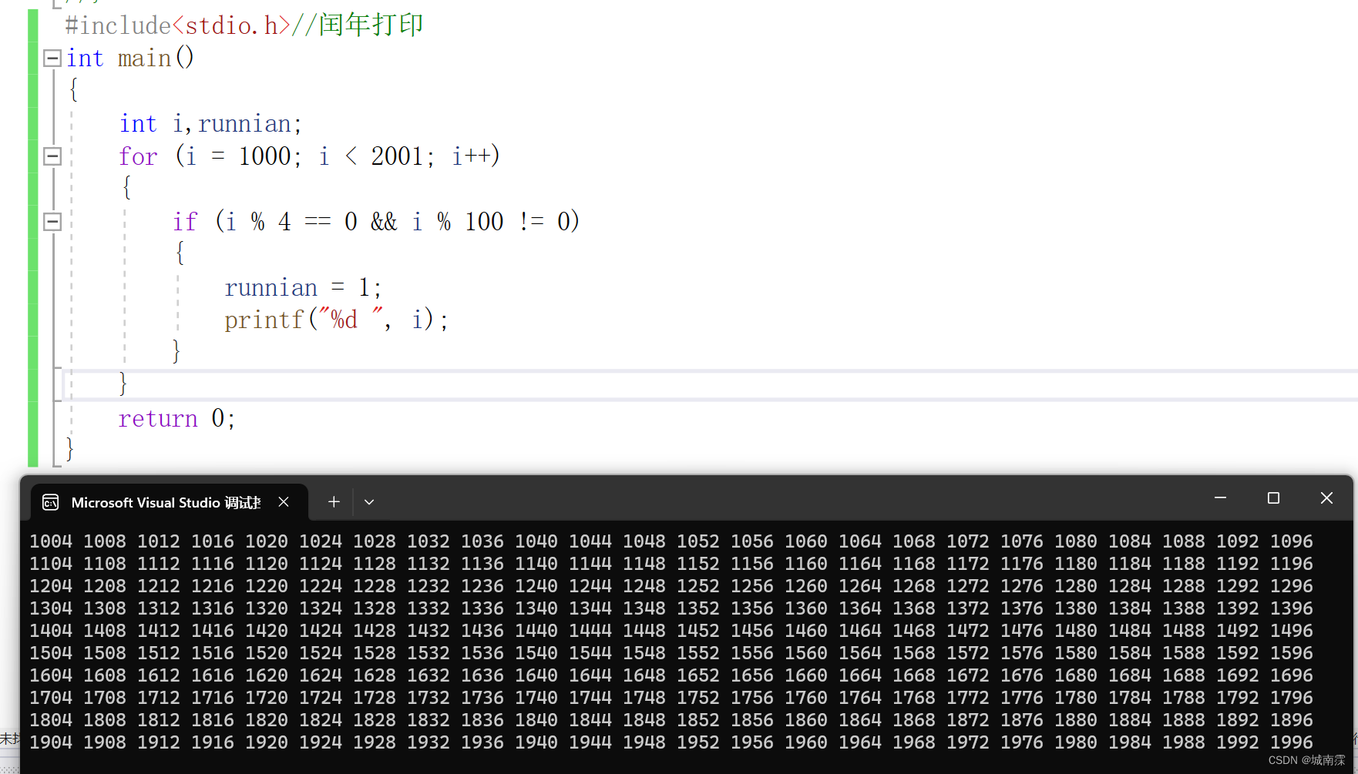Minimize the debug console window
The height and width of the screenshot is (774, 1358).
pyautogui.click(x=1220, y=498)
